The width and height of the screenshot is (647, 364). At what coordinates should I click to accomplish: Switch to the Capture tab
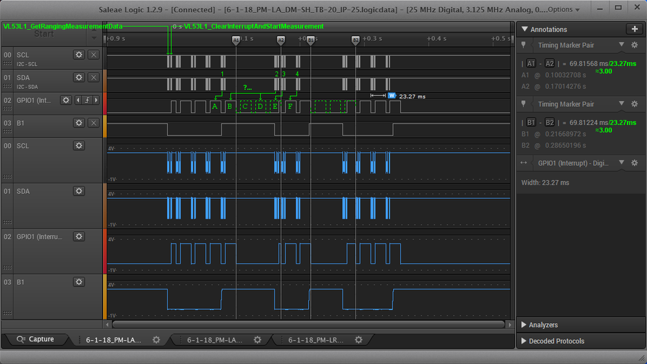(x=36, y=339)
